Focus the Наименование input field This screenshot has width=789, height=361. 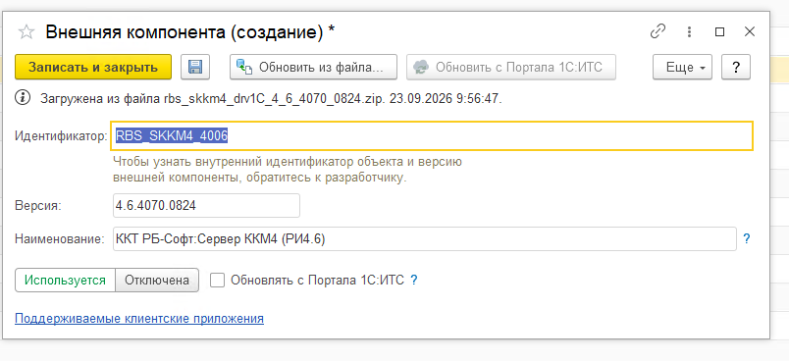(425, 238)
